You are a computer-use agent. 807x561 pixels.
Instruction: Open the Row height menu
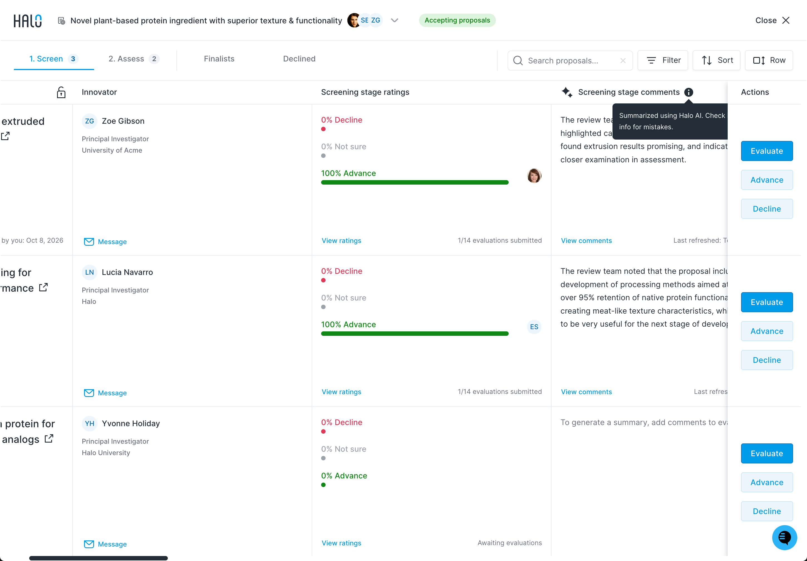[x=769, y=60]
